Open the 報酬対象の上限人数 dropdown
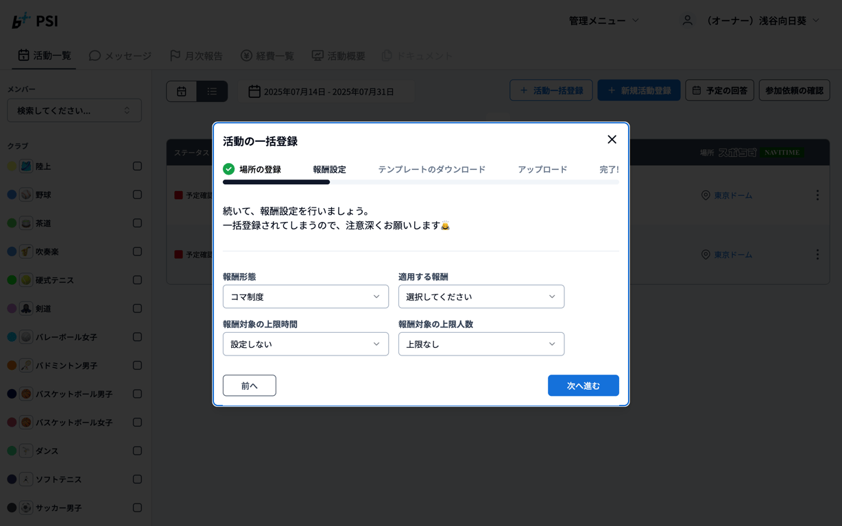The image size is (842, 526). pyautogui.click(x=481, y=344)
